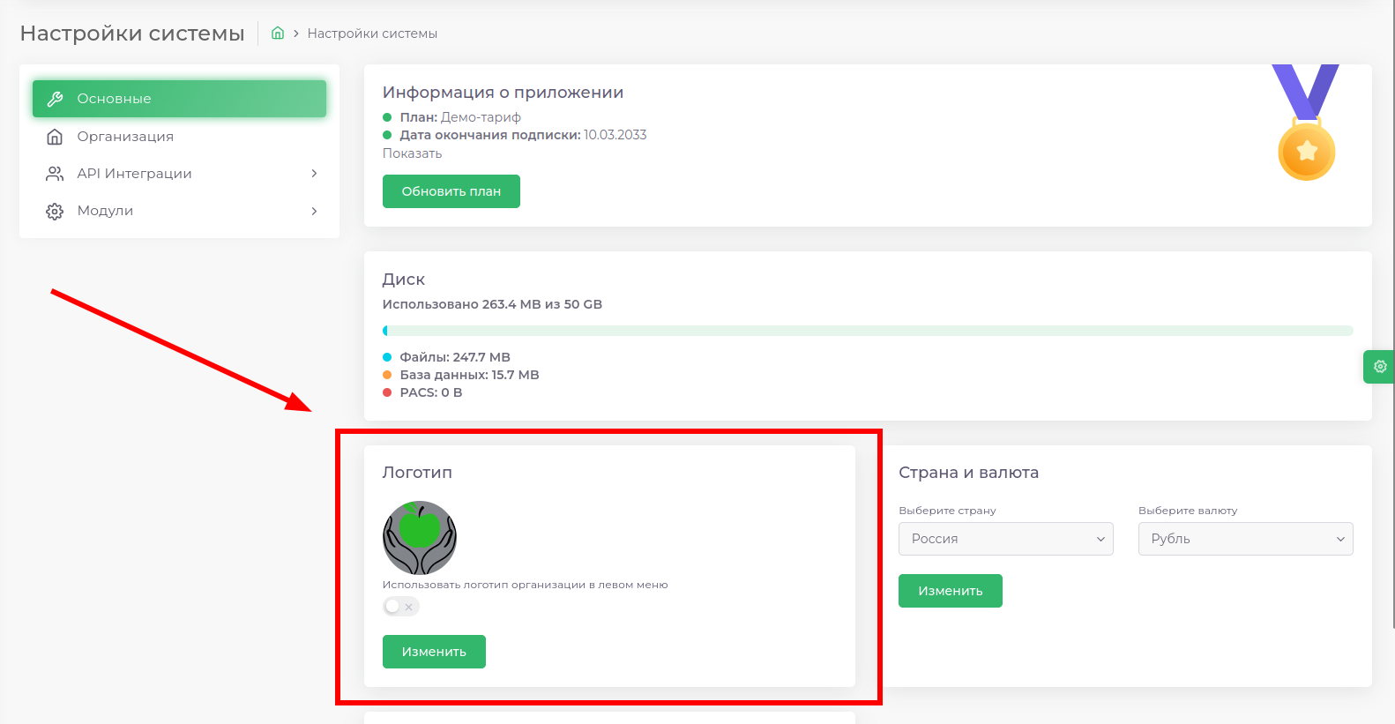Click the green apple logo image

pos(420,538)
